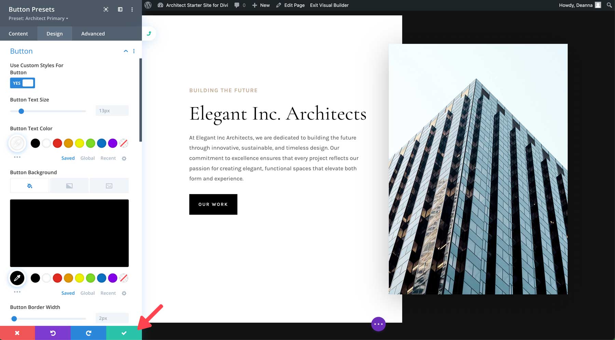Switch to the Content tab

18,33
